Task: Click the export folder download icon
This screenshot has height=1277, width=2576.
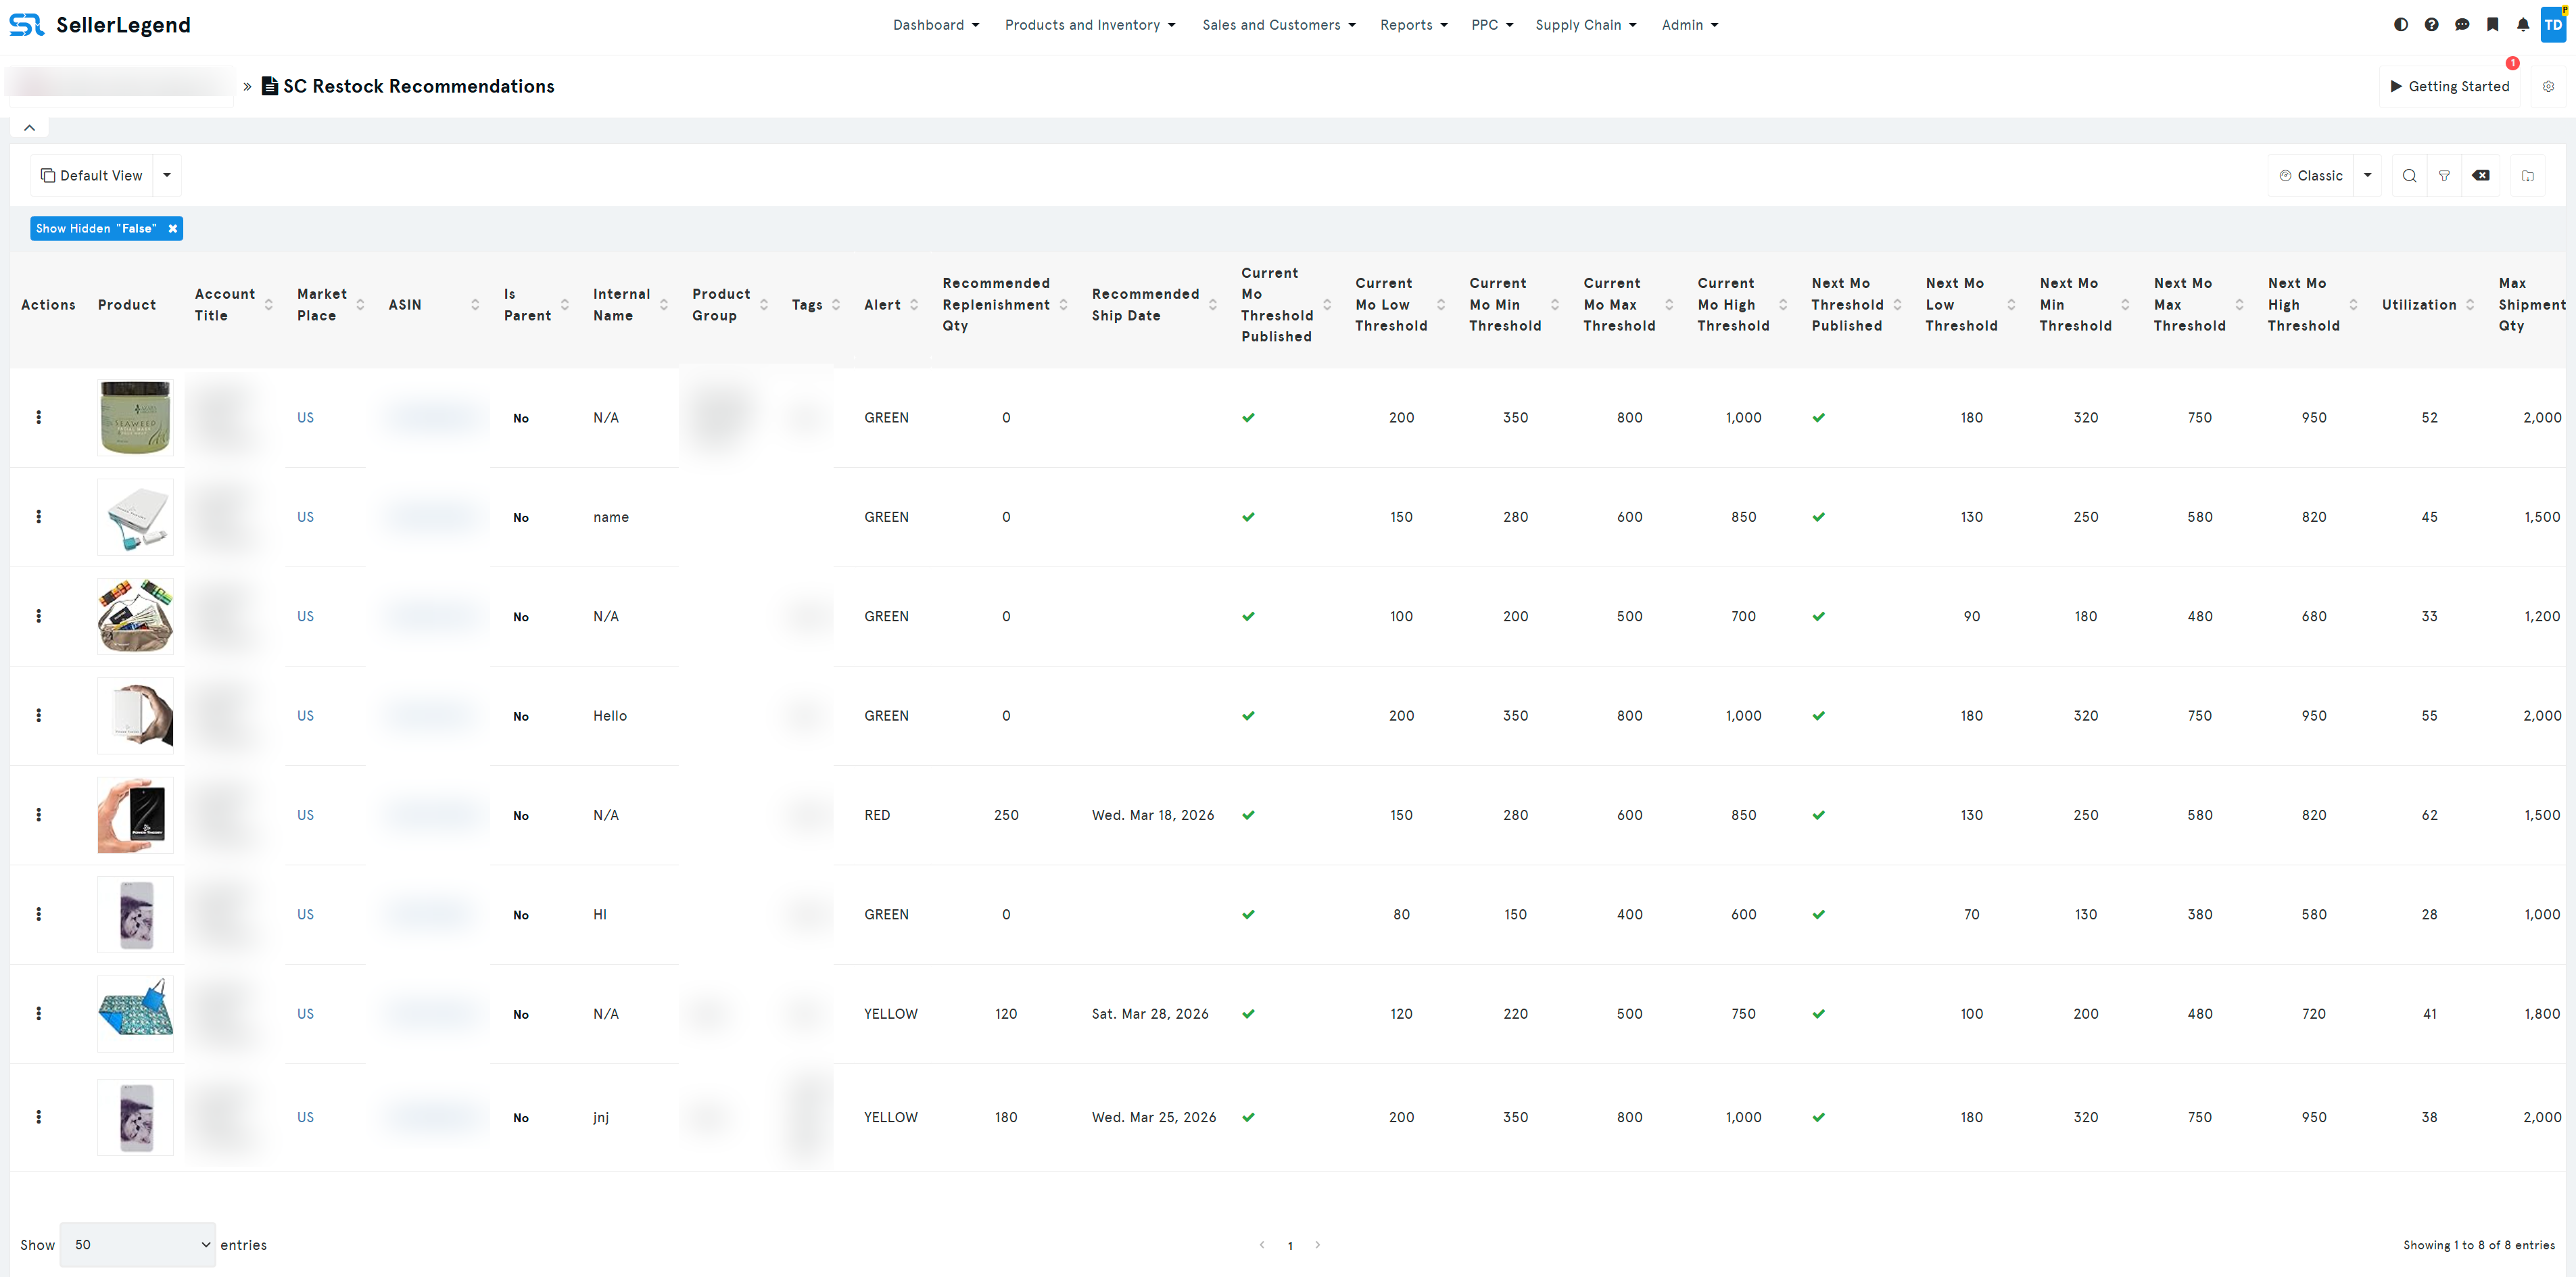Action: click(2528, 176)
